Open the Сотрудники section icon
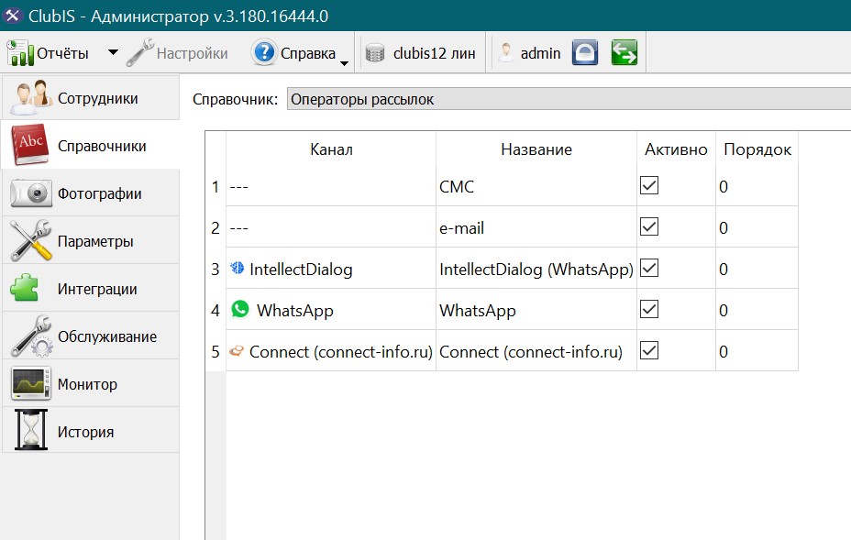Viewport: 851px width, 540px height. [x=31, y=98]
